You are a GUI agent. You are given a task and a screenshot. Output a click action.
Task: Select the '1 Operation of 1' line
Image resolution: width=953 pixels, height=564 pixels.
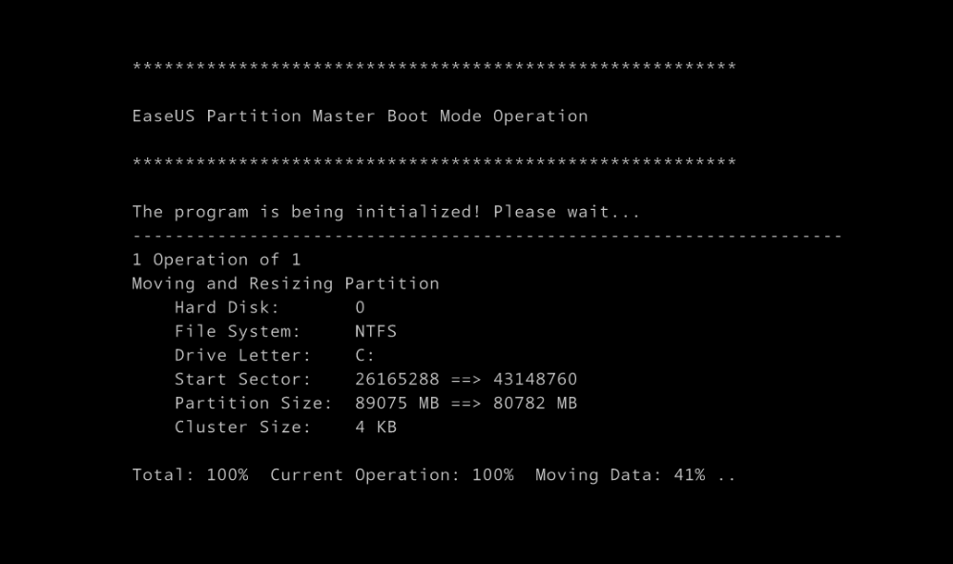coord(217,261)
